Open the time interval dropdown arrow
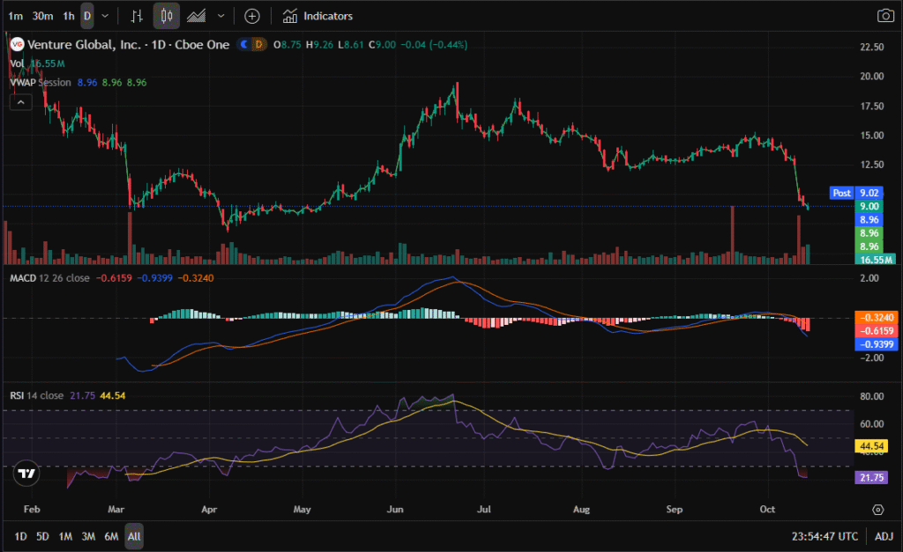 point(106,16)
